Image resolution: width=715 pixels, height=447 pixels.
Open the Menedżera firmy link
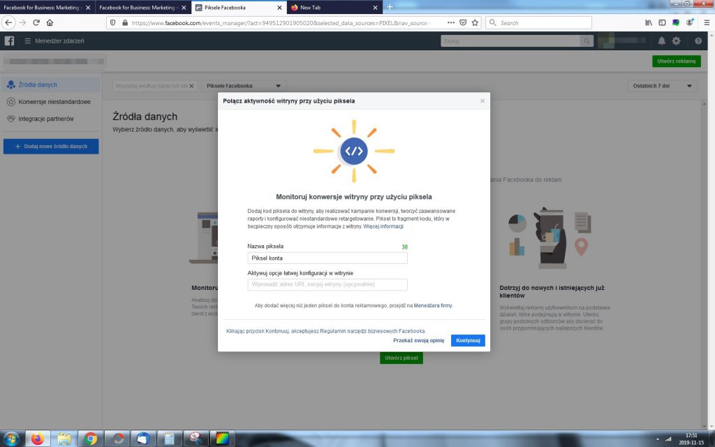pyautogui.click(x=433, y=306)
